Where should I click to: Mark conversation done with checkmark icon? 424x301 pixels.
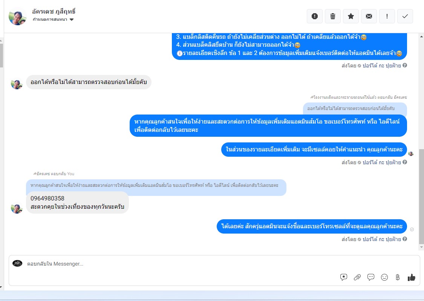click(x=405, y=16)
